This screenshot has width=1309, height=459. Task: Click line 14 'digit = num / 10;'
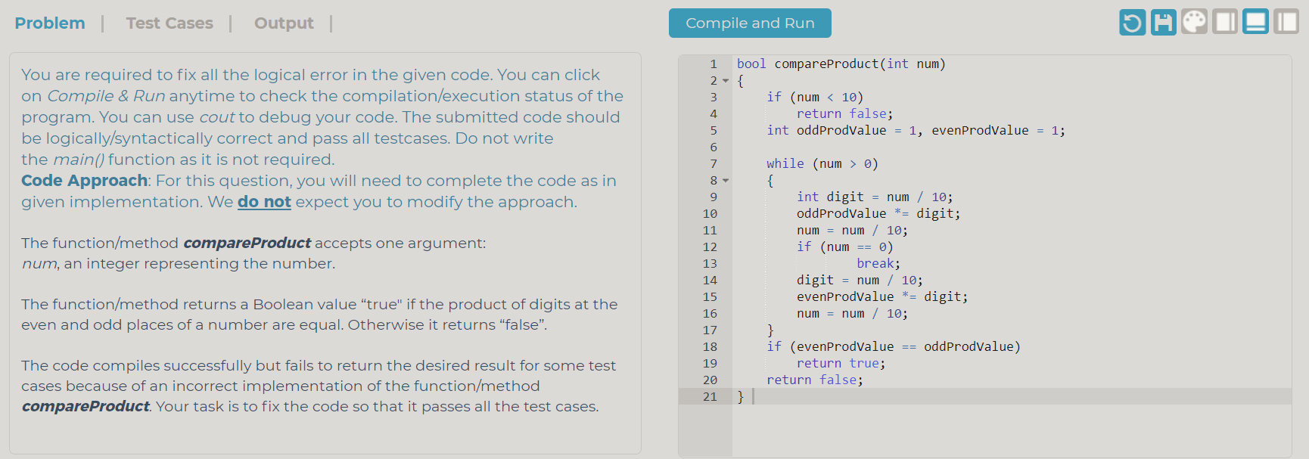pos(860,281)
